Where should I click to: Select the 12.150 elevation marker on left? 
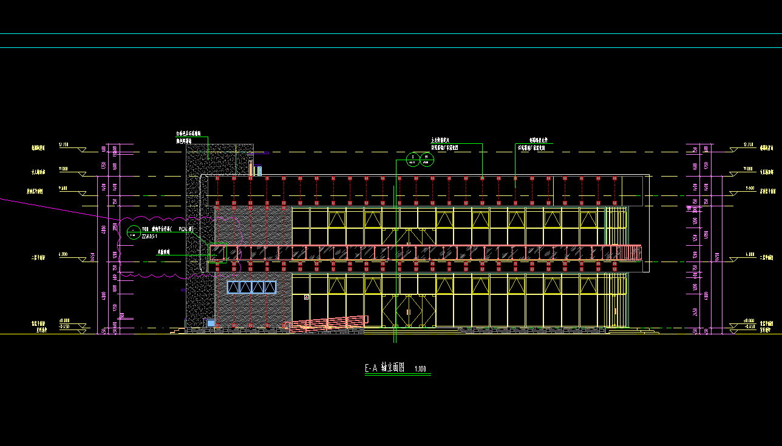(x=63, y=145)
